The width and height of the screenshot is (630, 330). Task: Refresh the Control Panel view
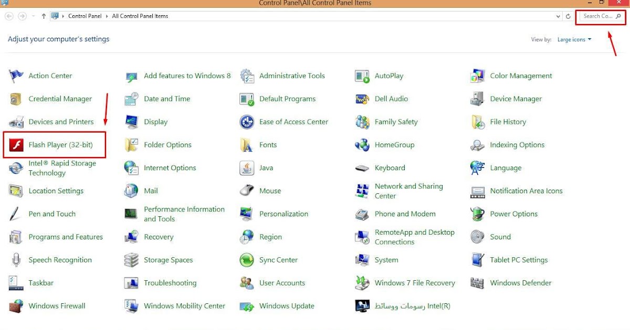[568, 16]
